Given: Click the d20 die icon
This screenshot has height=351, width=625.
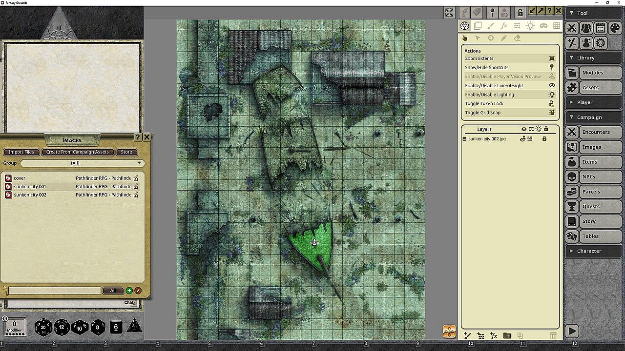Looking at the screenshot, I should click(x=43, y=327).
